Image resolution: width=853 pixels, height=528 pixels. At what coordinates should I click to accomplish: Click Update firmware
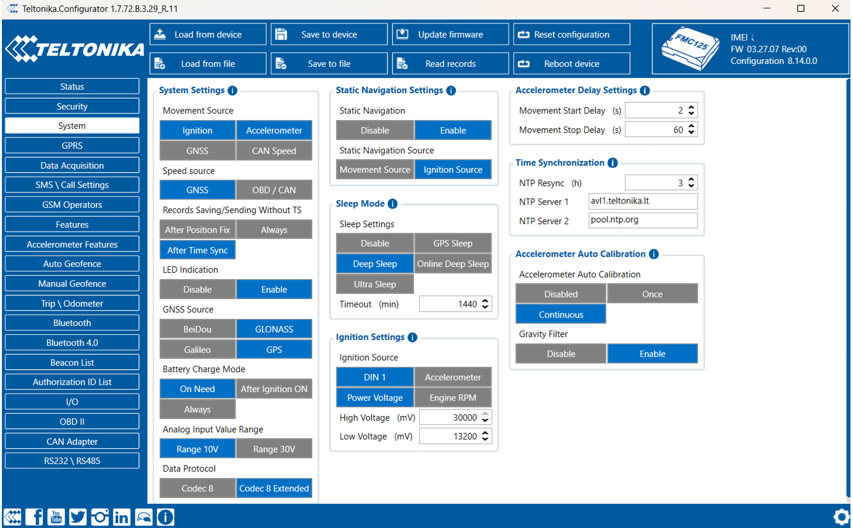tap(450, 34)
